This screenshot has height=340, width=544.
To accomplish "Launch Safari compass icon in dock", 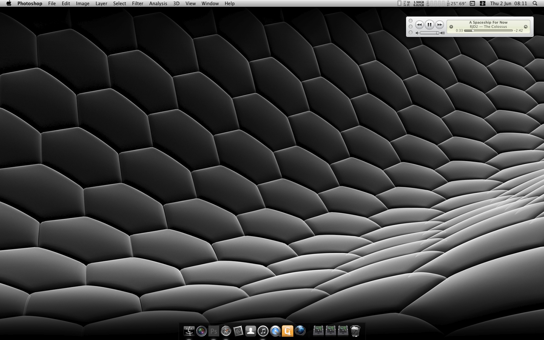I will click(x=226, y=331).
